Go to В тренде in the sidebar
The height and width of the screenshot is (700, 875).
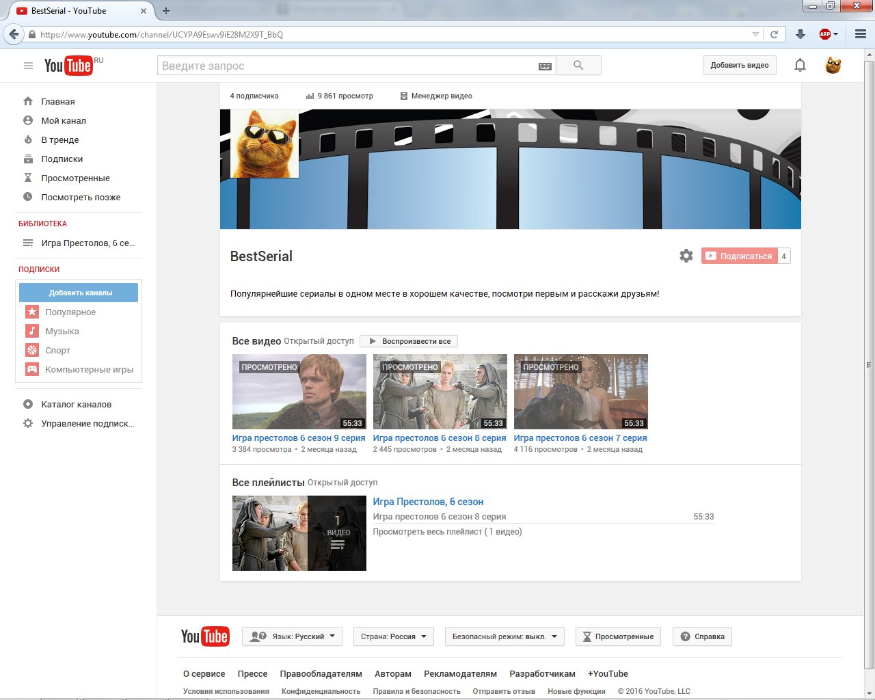pyautogui.click(x=60, y=139)
